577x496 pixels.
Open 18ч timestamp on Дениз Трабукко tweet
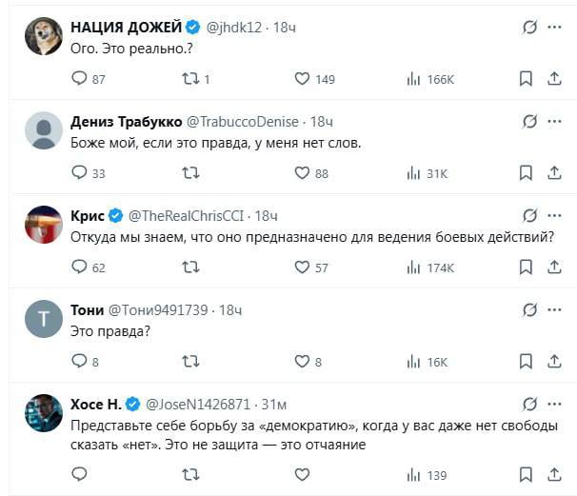(x=322, y=122)
